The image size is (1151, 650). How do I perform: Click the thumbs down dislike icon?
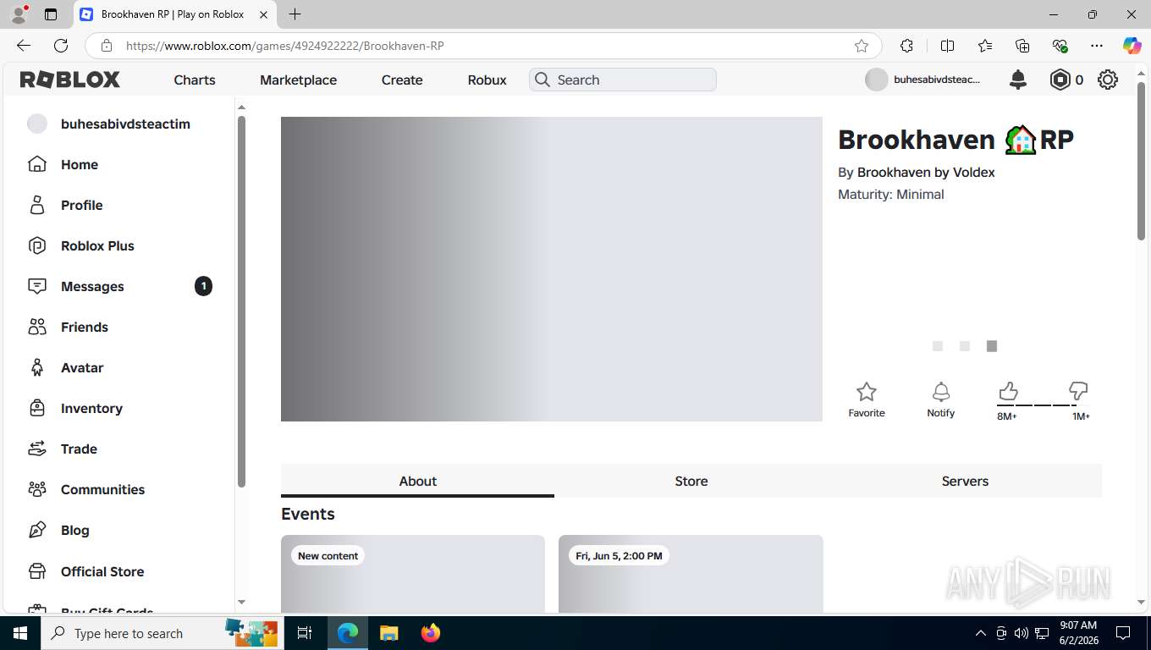pyautogui.click(x=1077, y=391)
